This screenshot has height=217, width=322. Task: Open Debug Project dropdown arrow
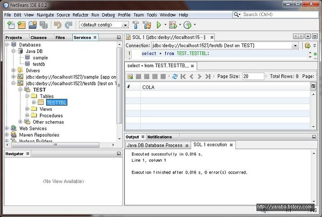point(180,25)
